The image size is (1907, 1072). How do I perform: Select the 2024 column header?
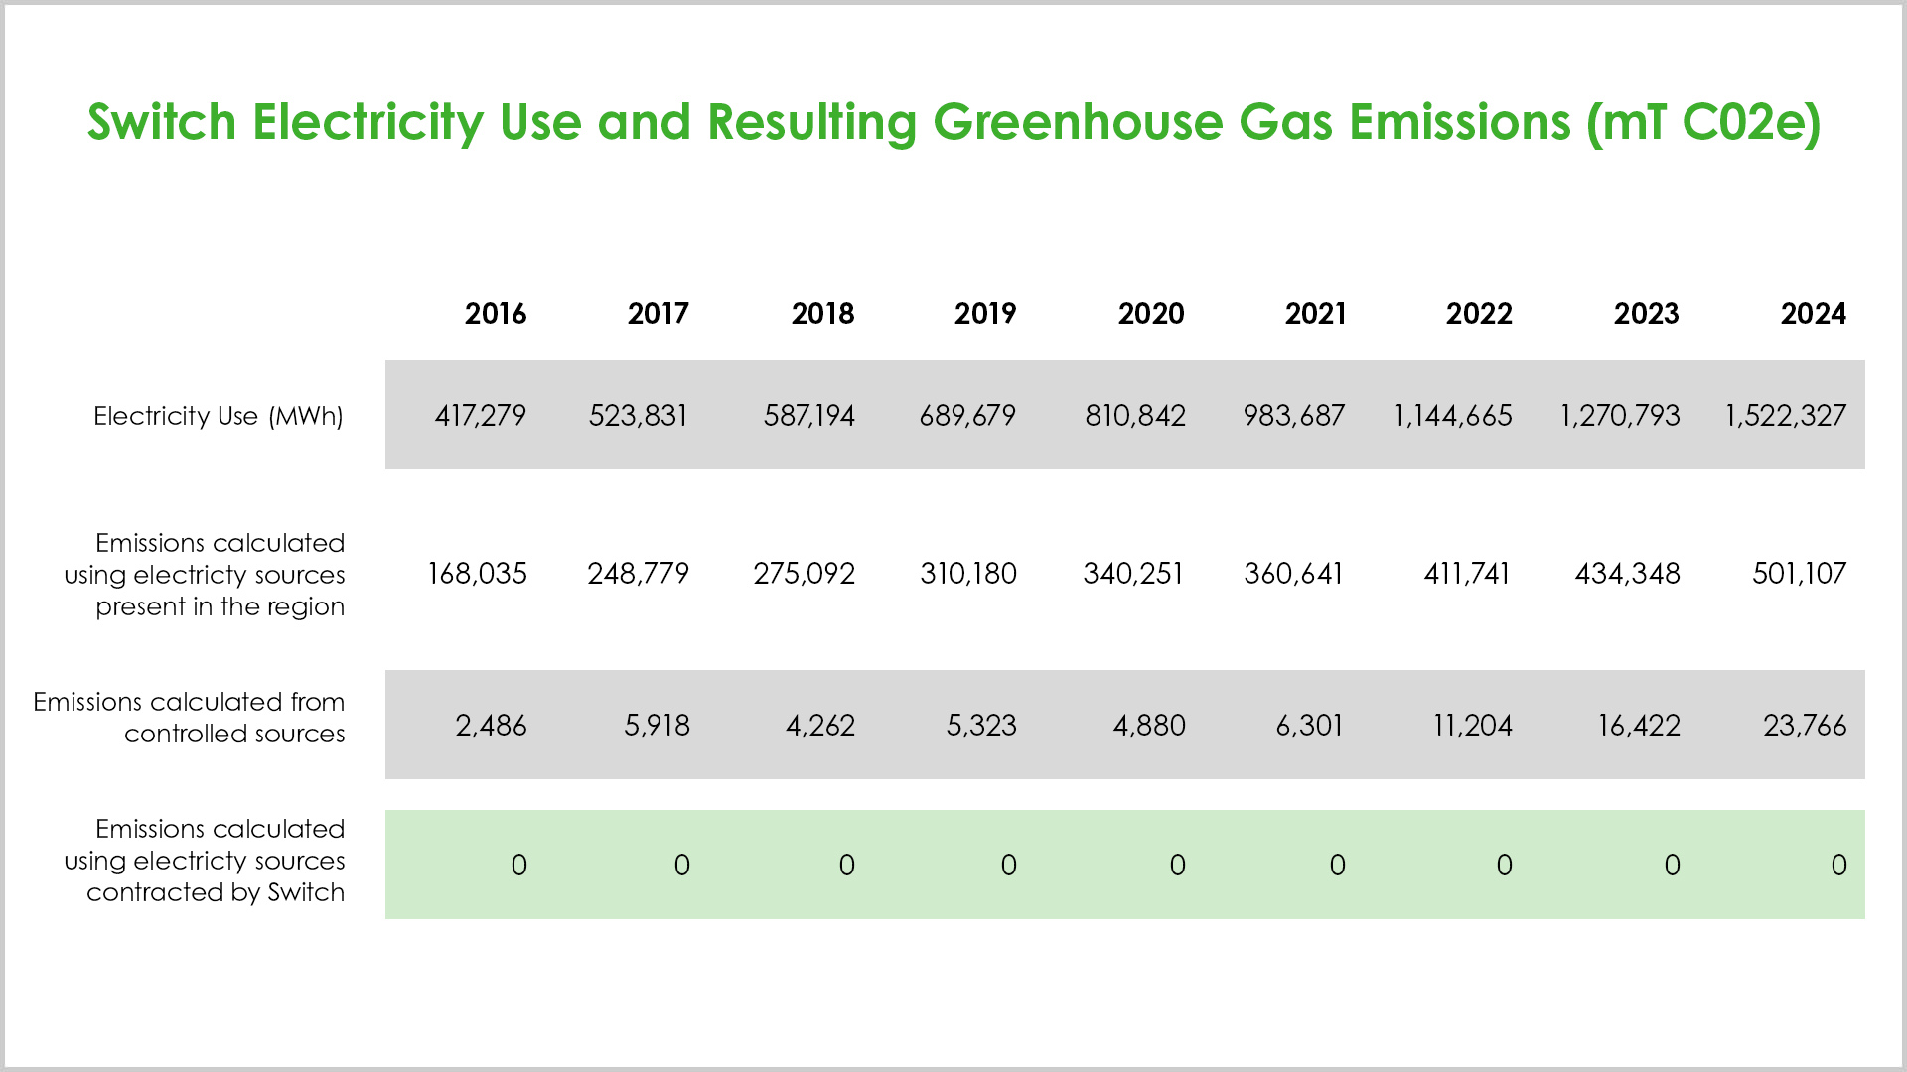[x=1813, y=314]
